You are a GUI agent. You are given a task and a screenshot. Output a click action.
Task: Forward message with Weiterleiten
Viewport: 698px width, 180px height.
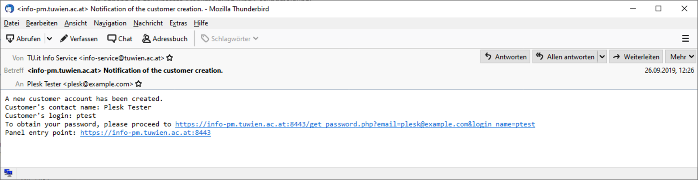(x=636, y=57)
